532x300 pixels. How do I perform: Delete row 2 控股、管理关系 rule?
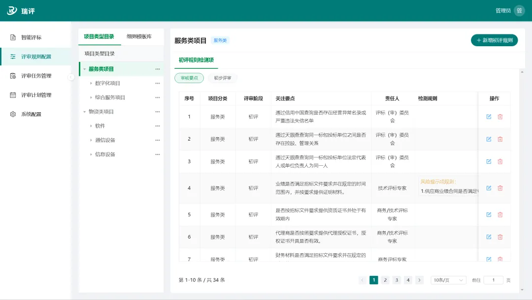(x=500, y=139)
